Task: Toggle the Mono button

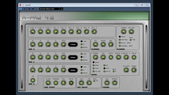Action: [x=71, y=83]
